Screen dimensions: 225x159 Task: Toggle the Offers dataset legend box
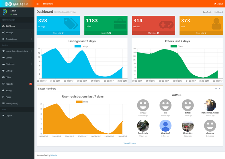click(x=174, y=46)
